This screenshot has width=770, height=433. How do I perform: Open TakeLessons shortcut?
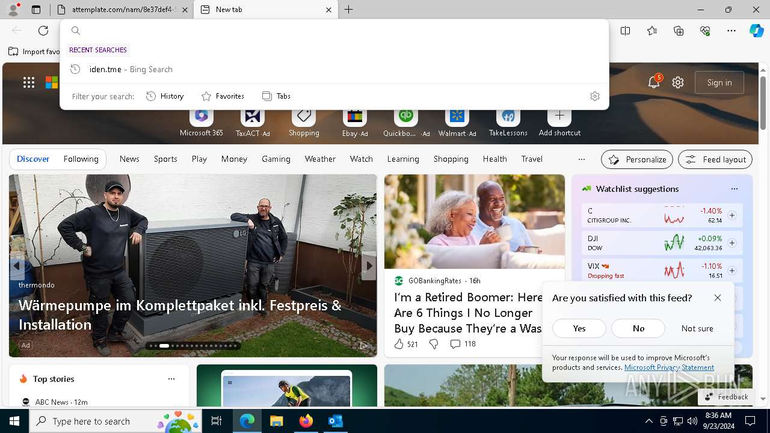(x=508, y=122)
